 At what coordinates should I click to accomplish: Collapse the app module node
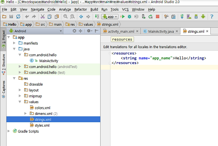tap(9, 37)
